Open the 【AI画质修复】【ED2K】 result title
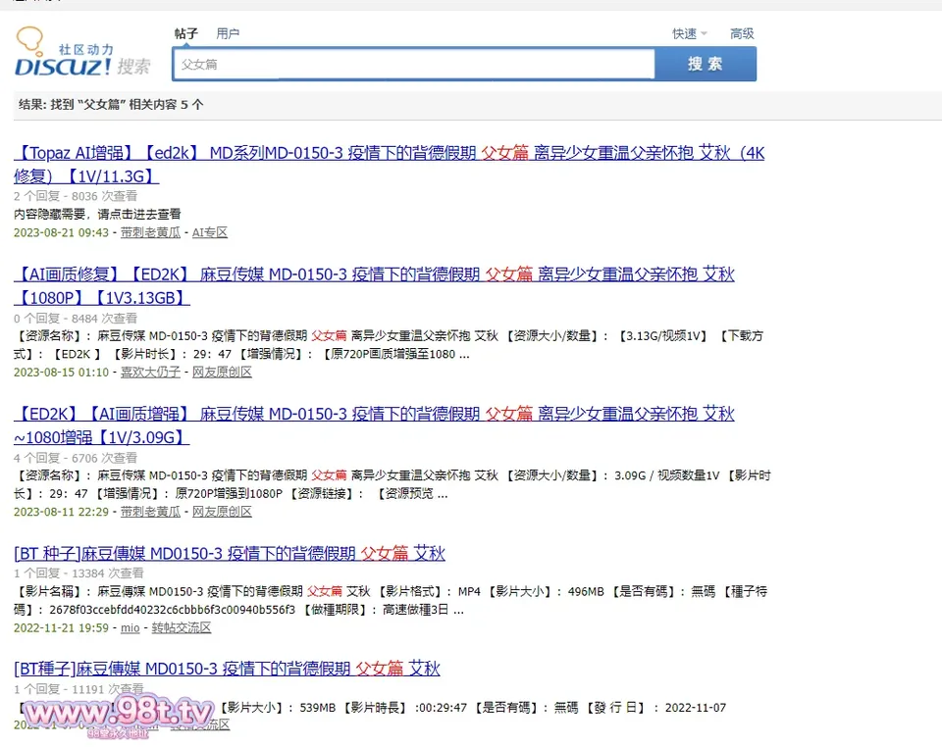 (374, 285)
